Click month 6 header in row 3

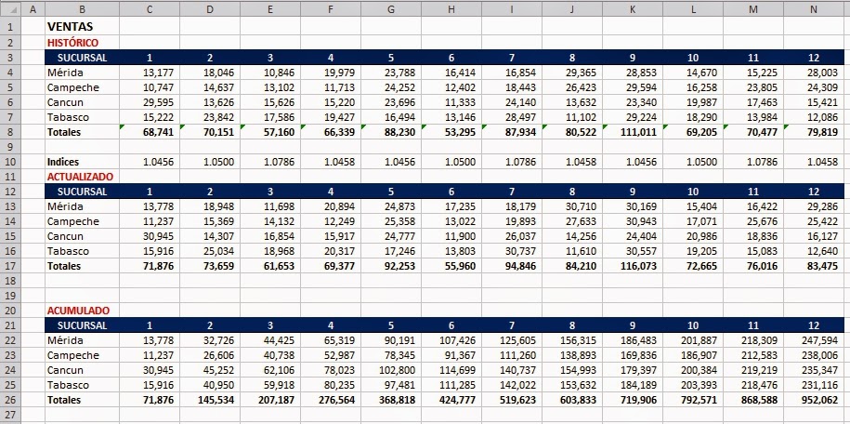coord(451,58)
